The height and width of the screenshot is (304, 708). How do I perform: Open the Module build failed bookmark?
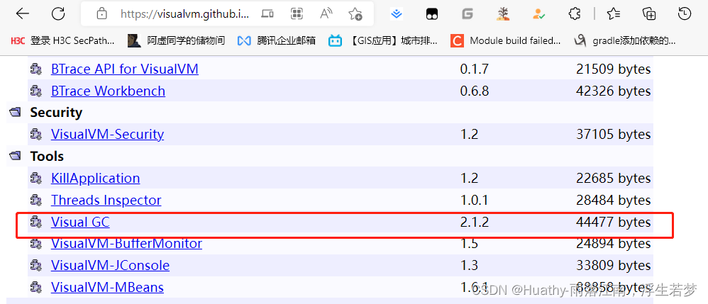[506, 40]
